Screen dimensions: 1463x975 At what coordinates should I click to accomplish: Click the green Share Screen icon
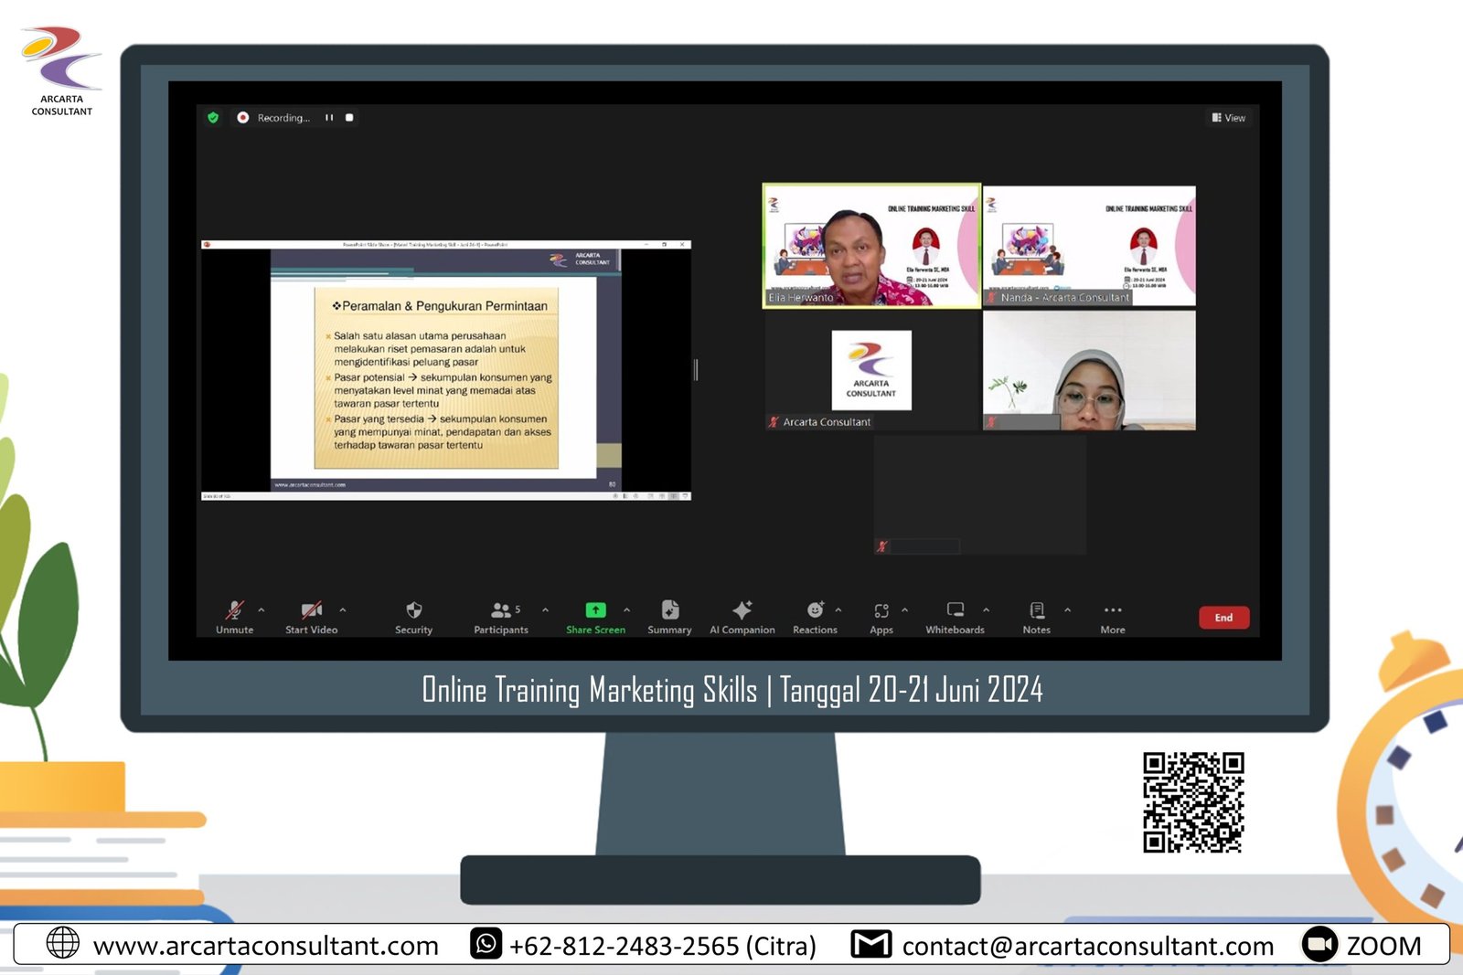tap(595, 610)
